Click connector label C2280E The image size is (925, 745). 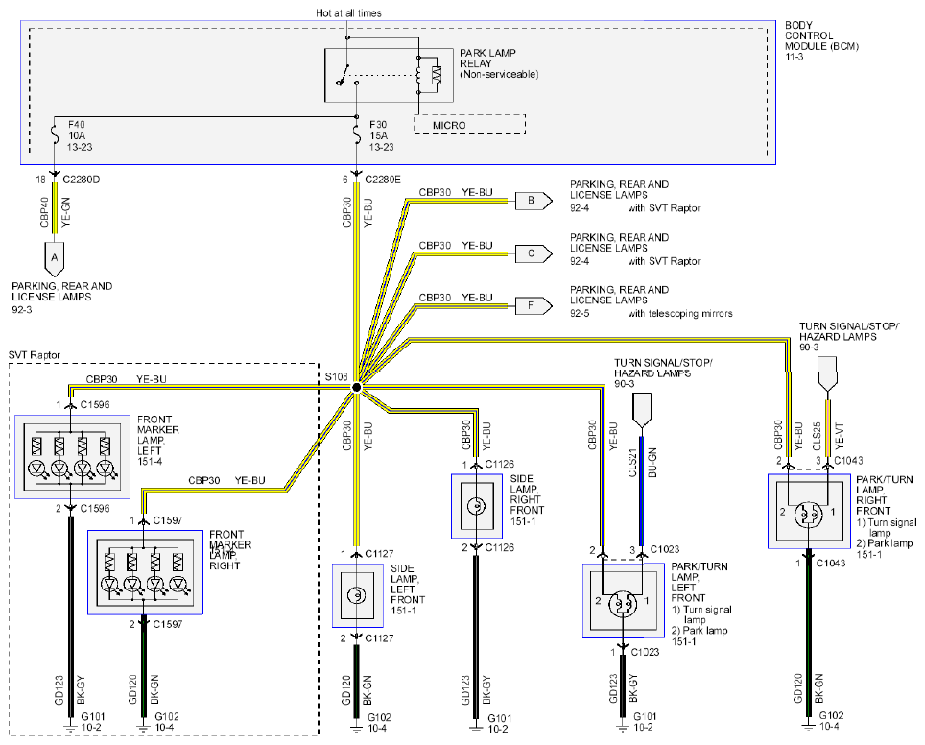click(382, 180)
